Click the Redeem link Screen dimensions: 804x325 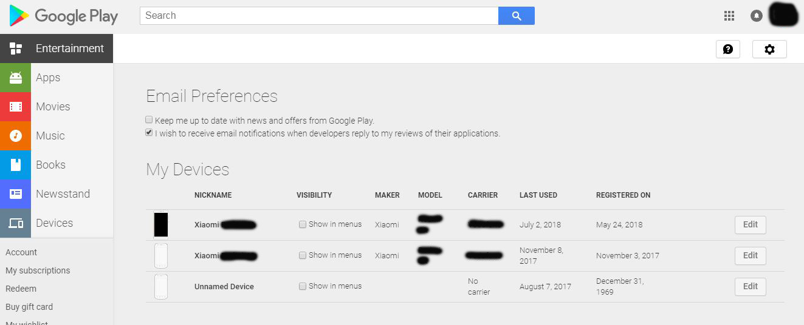(x=21, y=289)
